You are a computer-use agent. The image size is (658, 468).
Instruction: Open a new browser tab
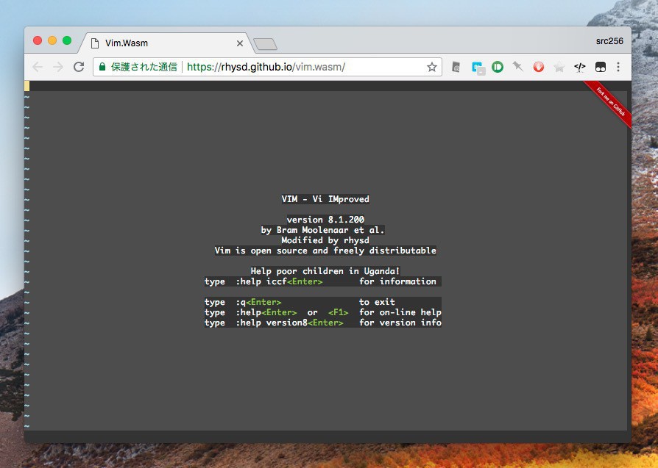(265, 44)
